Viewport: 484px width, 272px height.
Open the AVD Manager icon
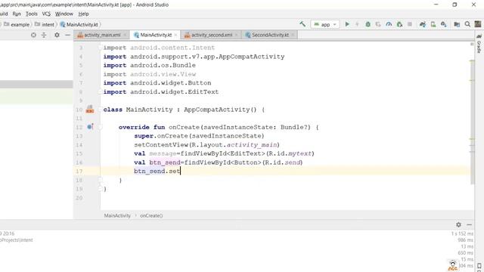(x=433, y=24)
